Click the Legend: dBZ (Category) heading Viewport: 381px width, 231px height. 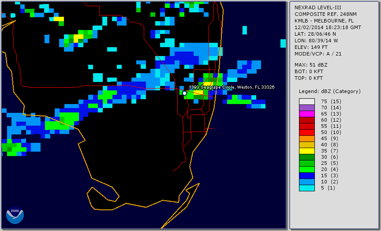point(330,91)
